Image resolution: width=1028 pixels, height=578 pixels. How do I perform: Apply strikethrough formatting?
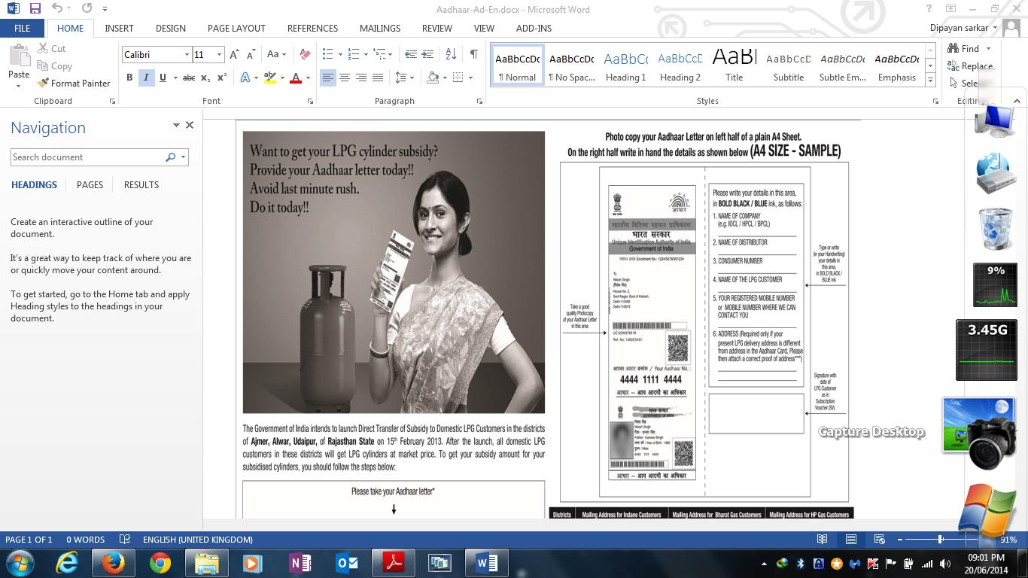(189, 78)
